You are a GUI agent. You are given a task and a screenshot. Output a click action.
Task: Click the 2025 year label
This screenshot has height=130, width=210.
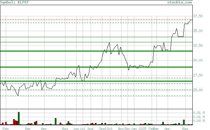point(142,129)
